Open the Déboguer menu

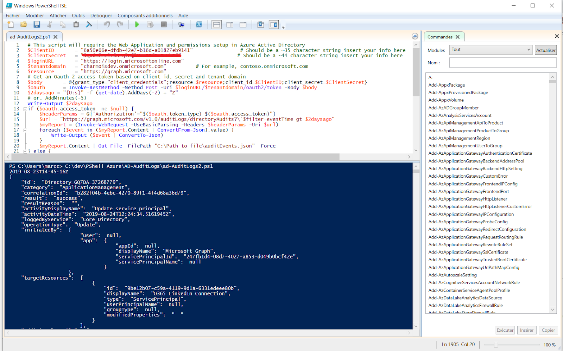click(101, 15)
